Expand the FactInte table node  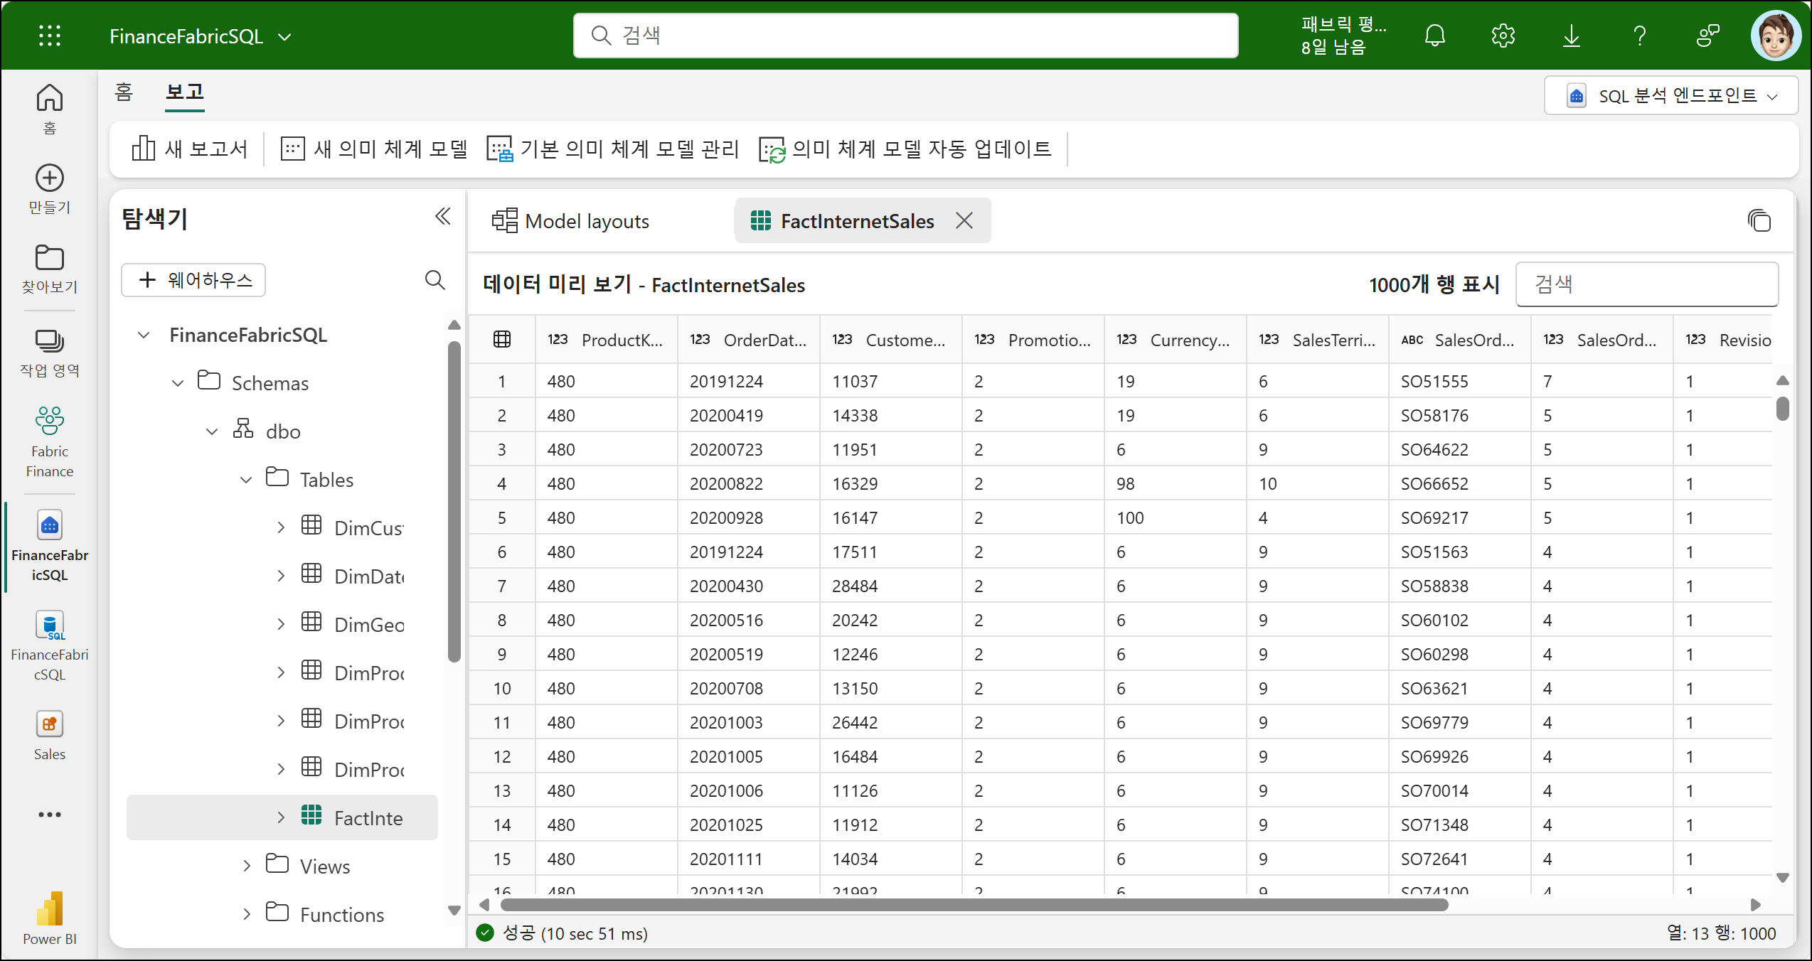(x=281, y=817)
